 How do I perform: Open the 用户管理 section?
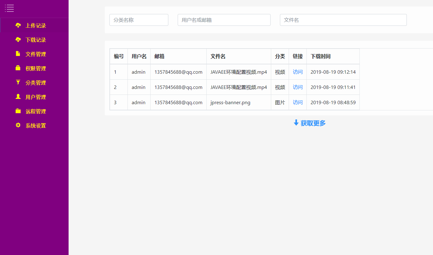36,97
